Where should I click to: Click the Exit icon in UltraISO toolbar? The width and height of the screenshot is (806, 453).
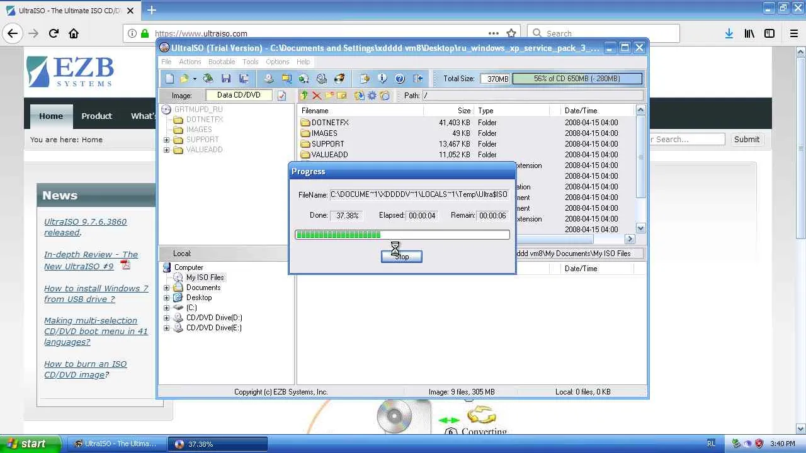coord(417,79)
